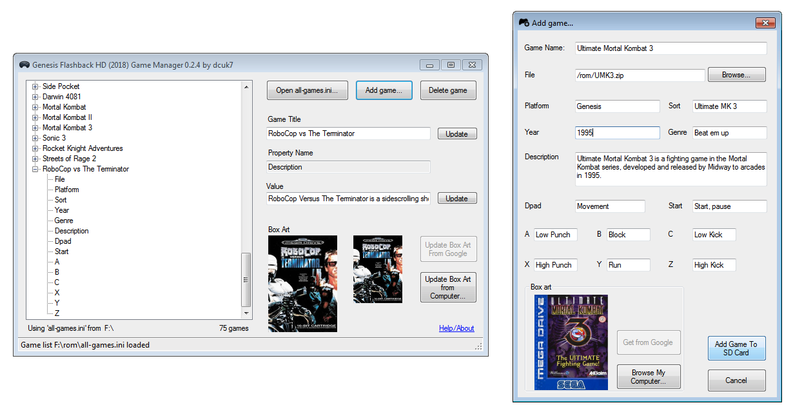Image resolution: width=793 pixels, height=414 pixels.
Task: Close the Add game dialog window
Action: [x=765, y=23]
